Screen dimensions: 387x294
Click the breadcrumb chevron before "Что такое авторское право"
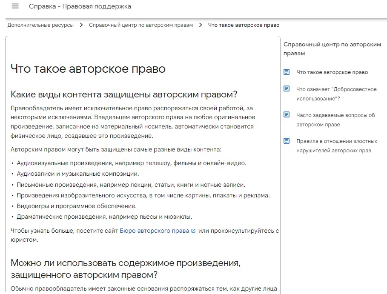pyautogui.click(x=201, y=25)
